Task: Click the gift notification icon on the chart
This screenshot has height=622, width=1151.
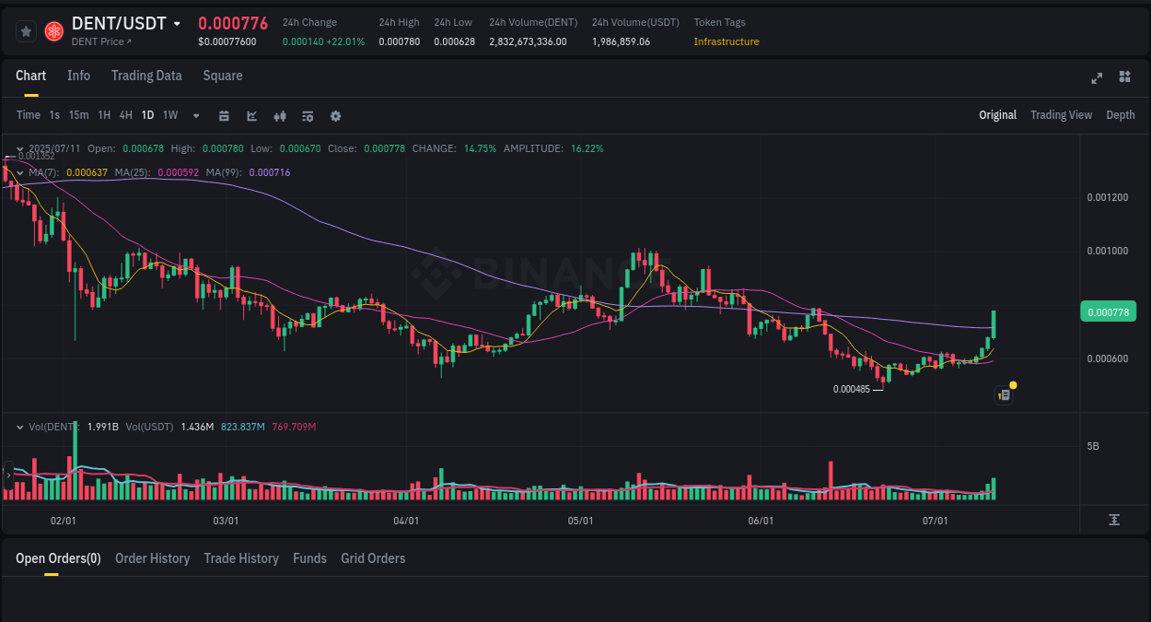Action: [1004, 393]
